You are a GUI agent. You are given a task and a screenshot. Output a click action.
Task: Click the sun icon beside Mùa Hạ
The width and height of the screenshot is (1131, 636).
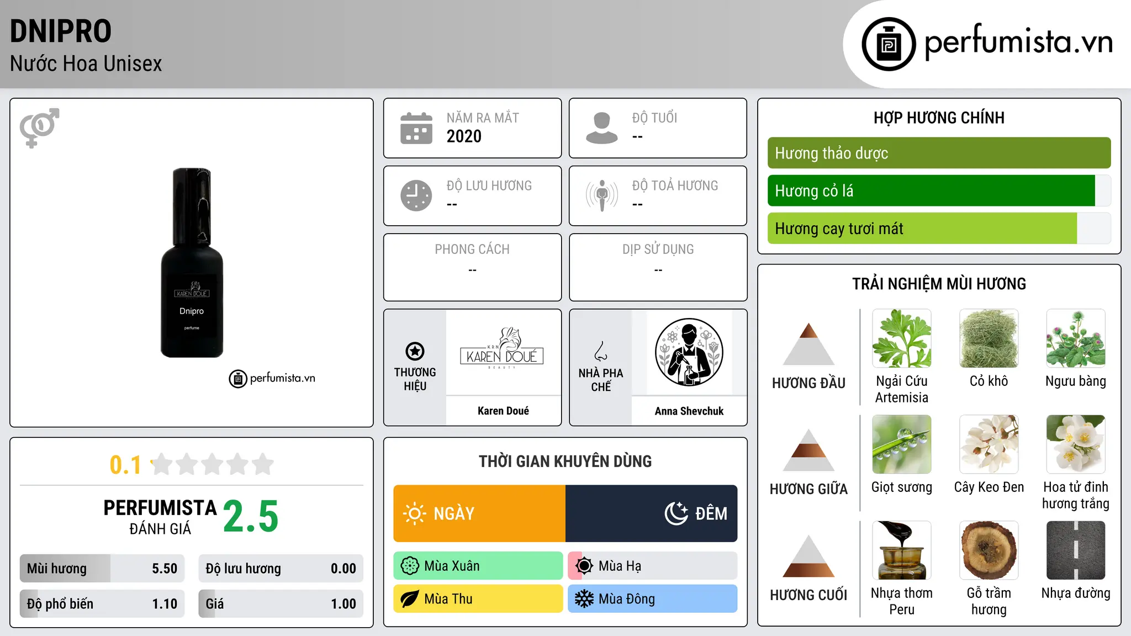pyautogui.click(x=584, y=566)
